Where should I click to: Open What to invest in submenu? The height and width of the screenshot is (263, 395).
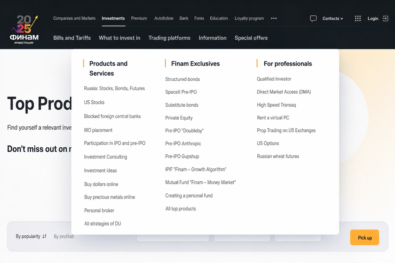120,38
